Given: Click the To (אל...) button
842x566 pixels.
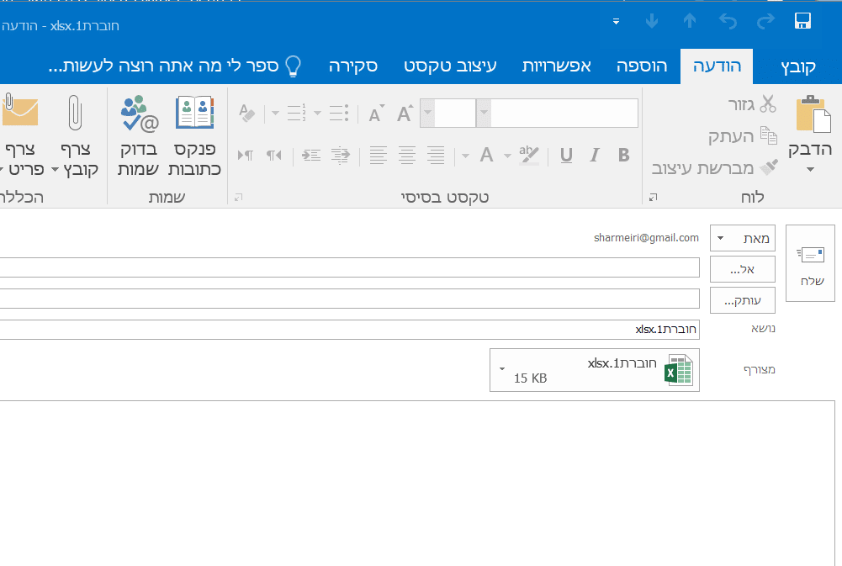Looking at the screenshot, I should point(743,269).
